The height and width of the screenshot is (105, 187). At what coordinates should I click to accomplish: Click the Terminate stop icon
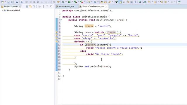click(x=34, y=2)
